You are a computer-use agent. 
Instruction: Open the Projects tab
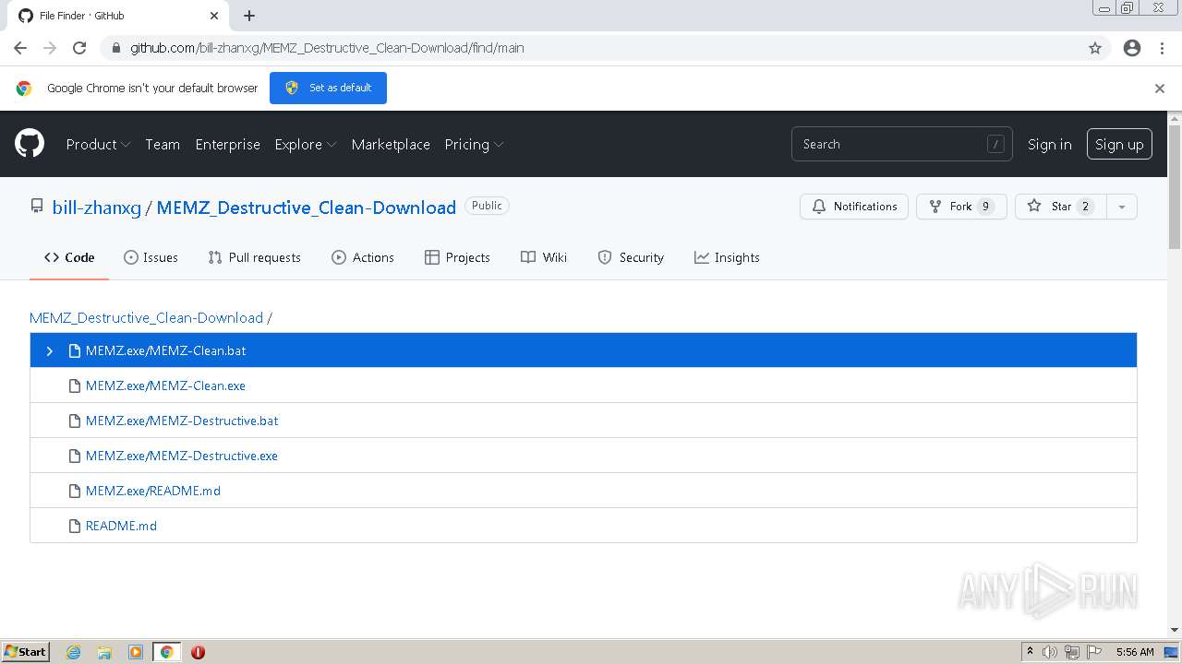(457, 257)
